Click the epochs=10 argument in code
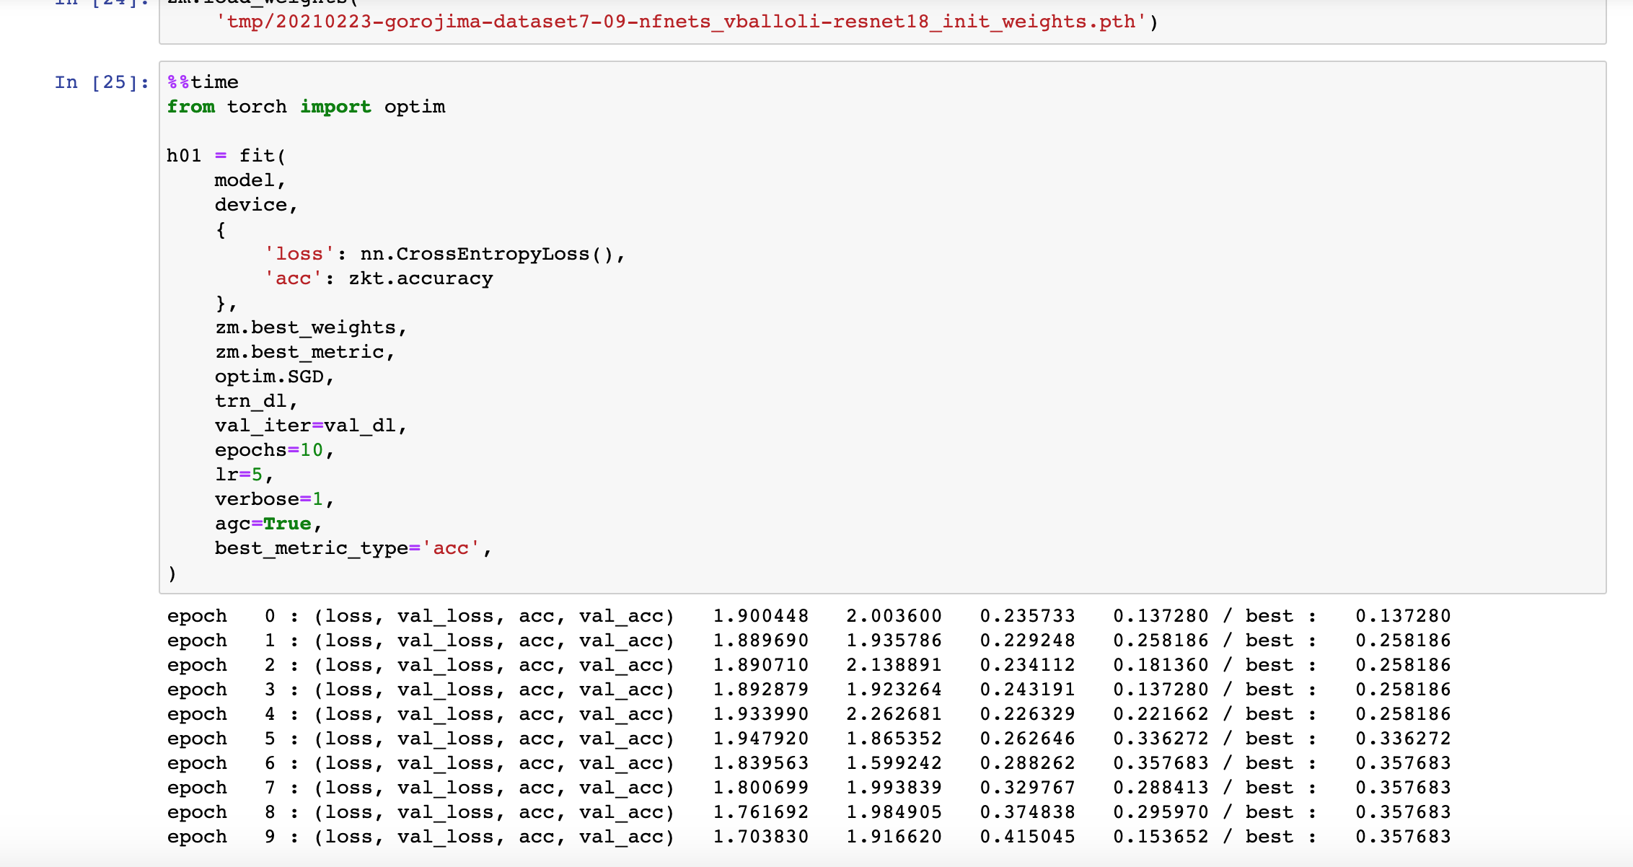Viewport: 1633px width, 867px height. (274, 450)
